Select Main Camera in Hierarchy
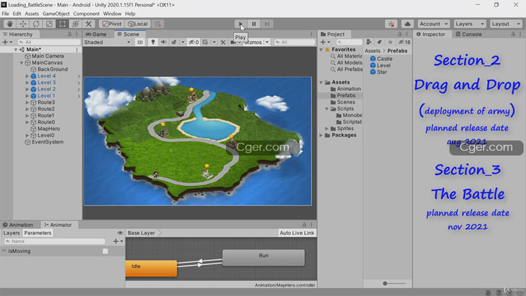 48,56
